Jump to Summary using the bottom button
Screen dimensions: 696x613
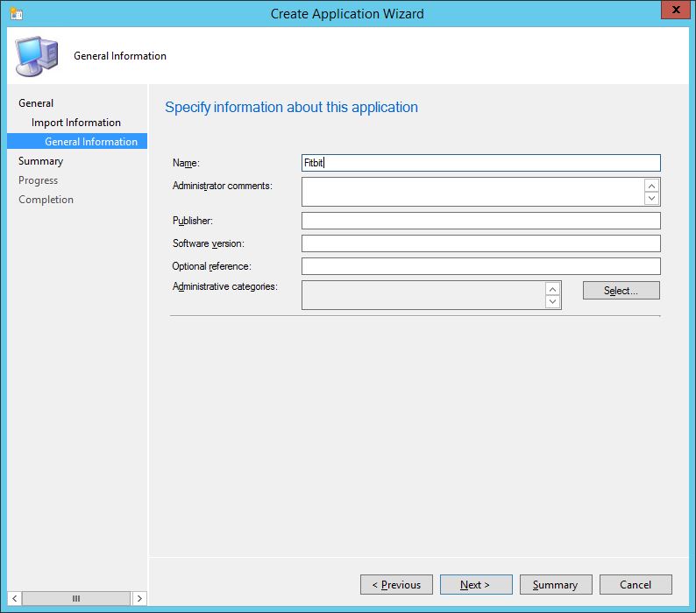[556, 585]
